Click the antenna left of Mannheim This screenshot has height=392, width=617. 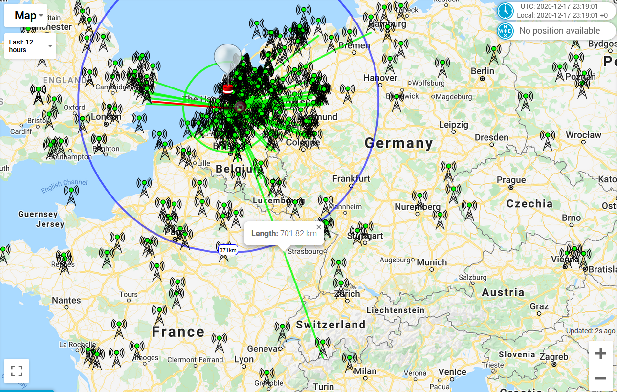click(325, 206)
